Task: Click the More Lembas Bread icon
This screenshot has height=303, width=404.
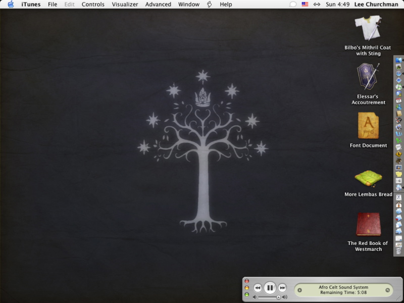Action: [368, 178]
